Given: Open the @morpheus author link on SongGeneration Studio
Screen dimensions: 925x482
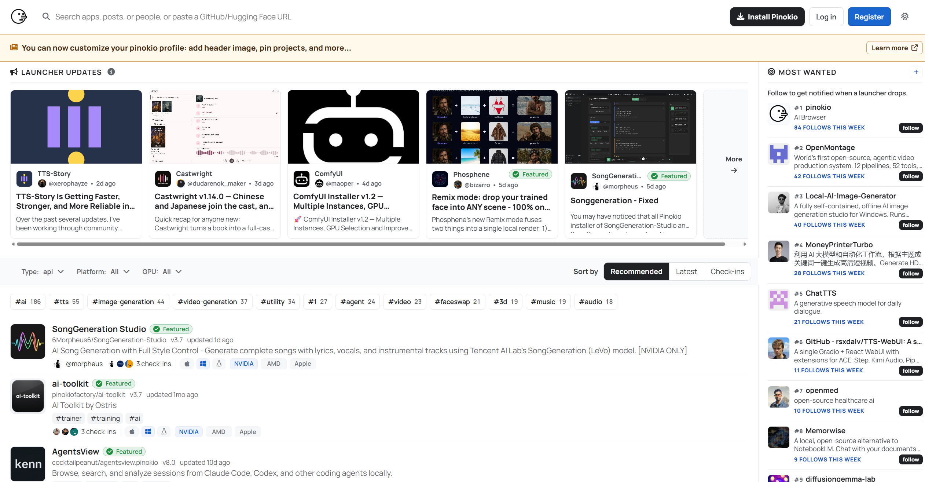Looking at the screenshot, I should (84, 364).
